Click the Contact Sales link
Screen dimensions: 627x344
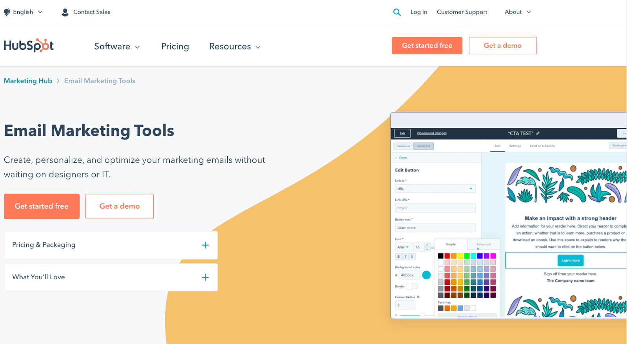click(x=92, y=12)
